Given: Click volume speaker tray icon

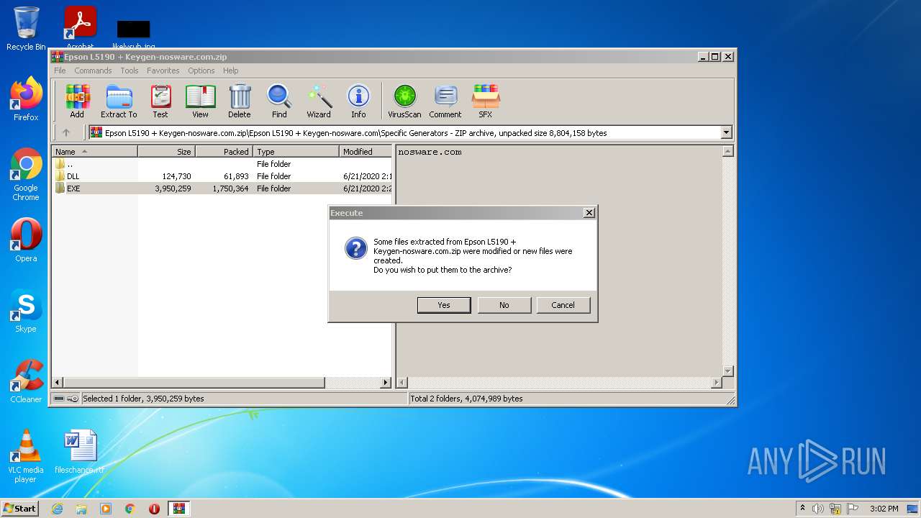Looking at the screenshot, I should (818, 509).
